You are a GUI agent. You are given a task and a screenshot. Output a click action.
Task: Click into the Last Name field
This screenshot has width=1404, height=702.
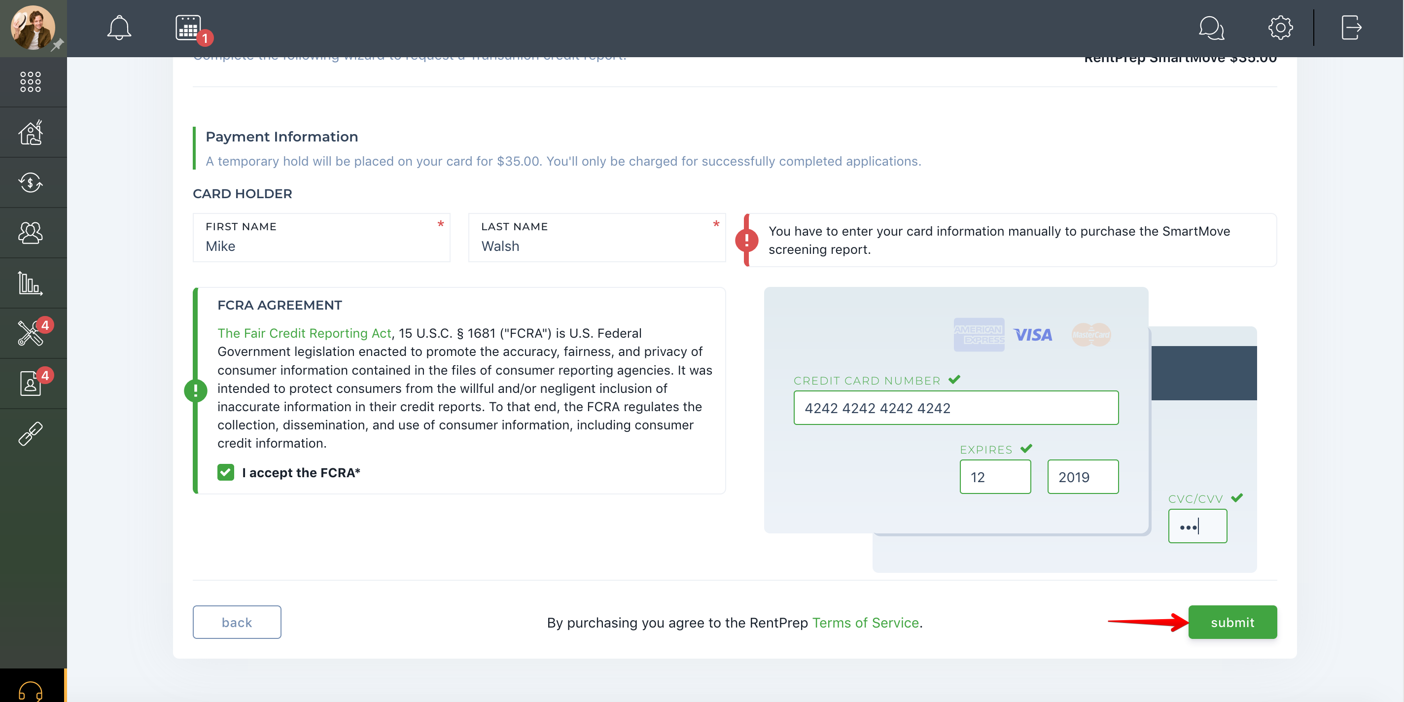pos(597,238)
